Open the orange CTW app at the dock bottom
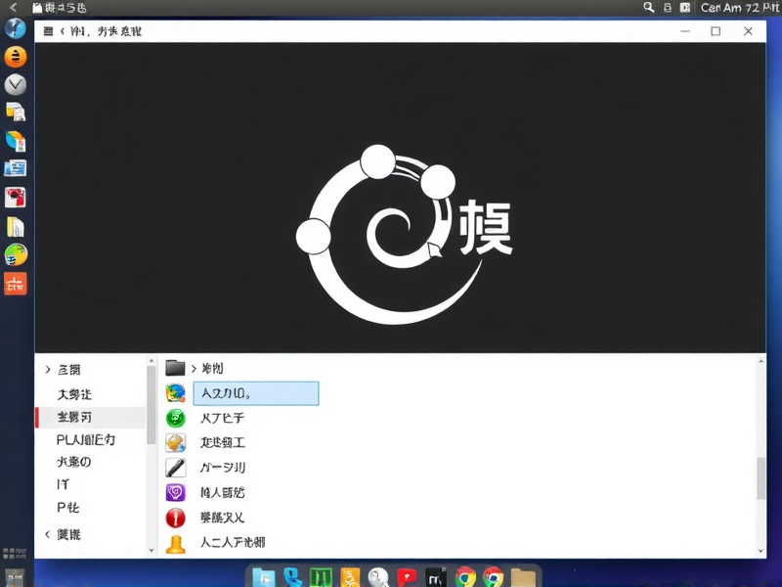Image resolution: width=782 pixels, height=587 pixels. [15, 284]
